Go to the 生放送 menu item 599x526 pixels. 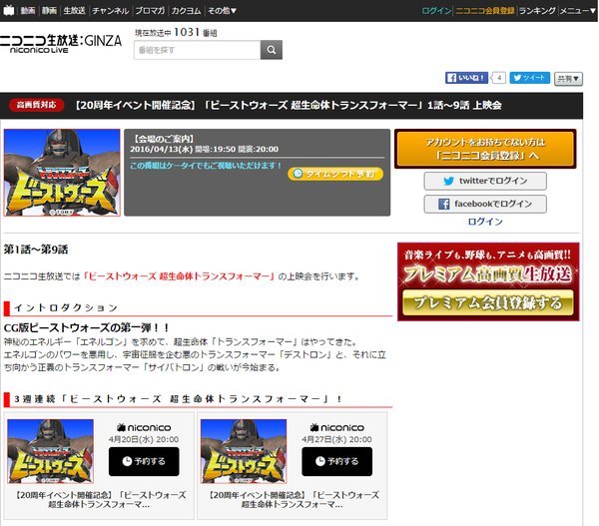click(74, 10)
